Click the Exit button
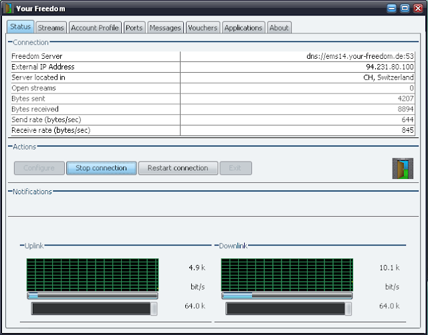Screen dimensions: 428x335 point(235,168)
